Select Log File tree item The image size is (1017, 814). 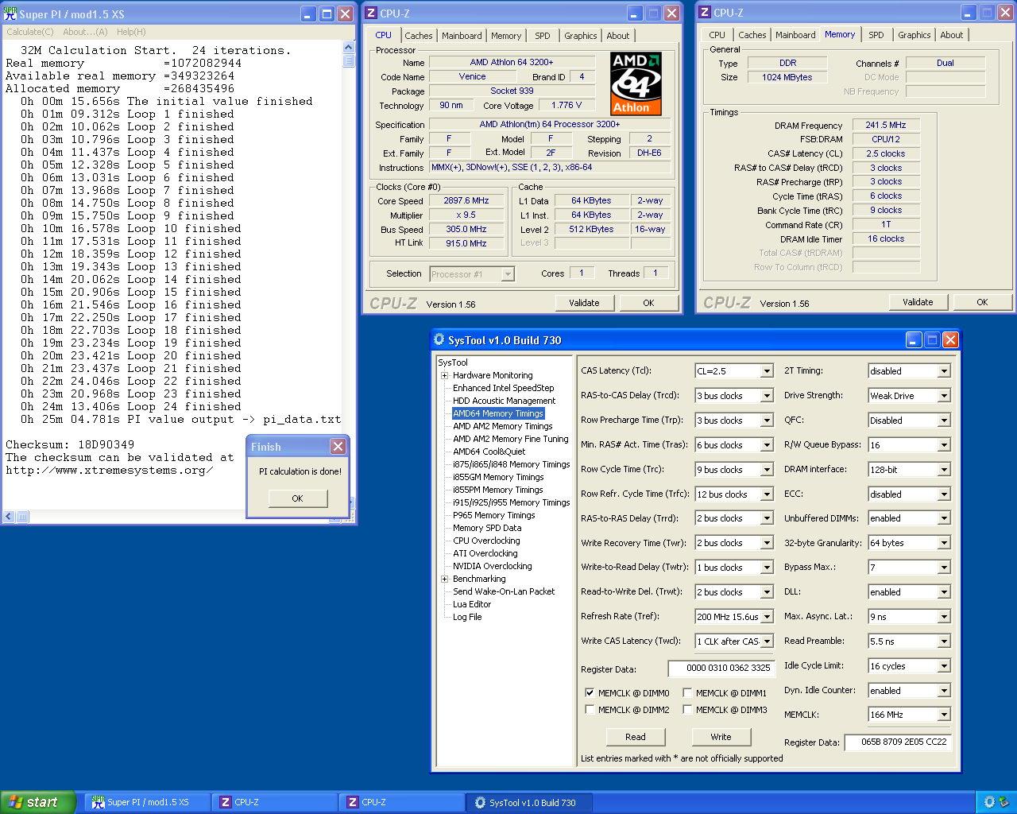[467, 617]
